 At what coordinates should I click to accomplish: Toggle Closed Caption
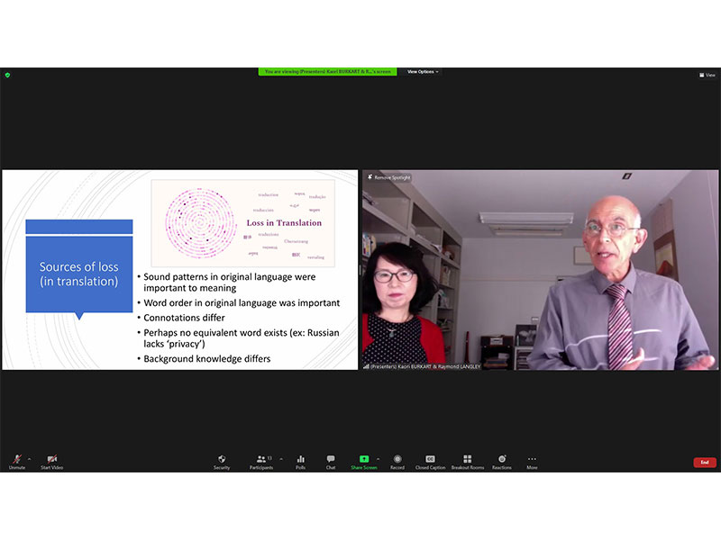(430, 461)
